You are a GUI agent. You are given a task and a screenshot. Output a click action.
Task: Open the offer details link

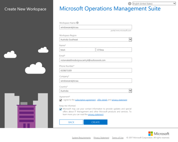pyautogui.click(x=102, y=100)
